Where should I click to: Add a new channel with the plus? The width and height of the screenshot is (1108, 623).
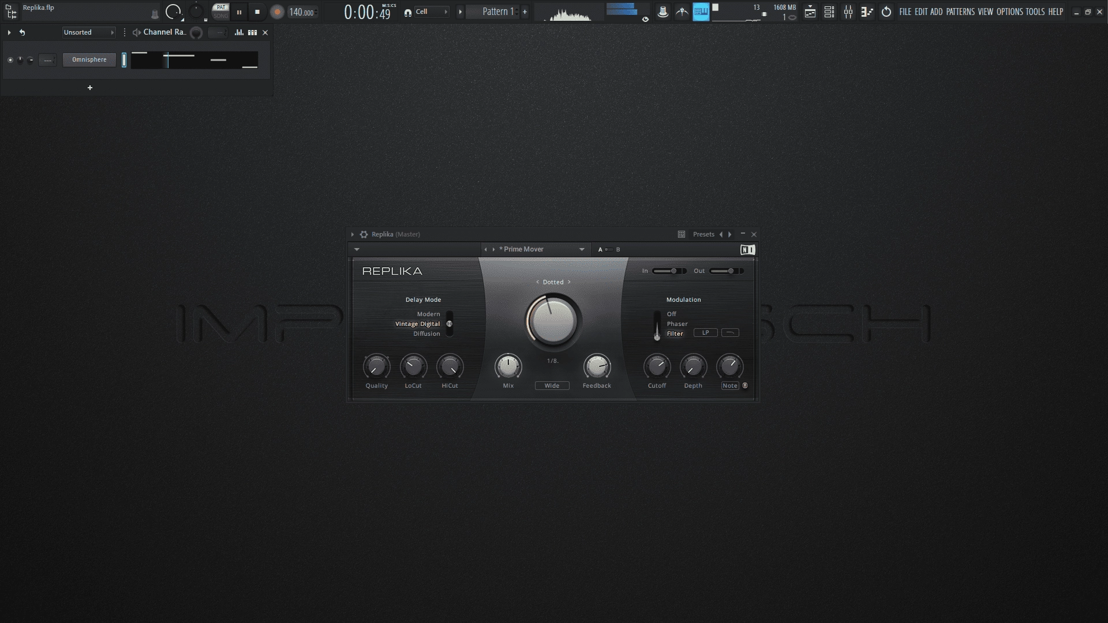(89, 88)
